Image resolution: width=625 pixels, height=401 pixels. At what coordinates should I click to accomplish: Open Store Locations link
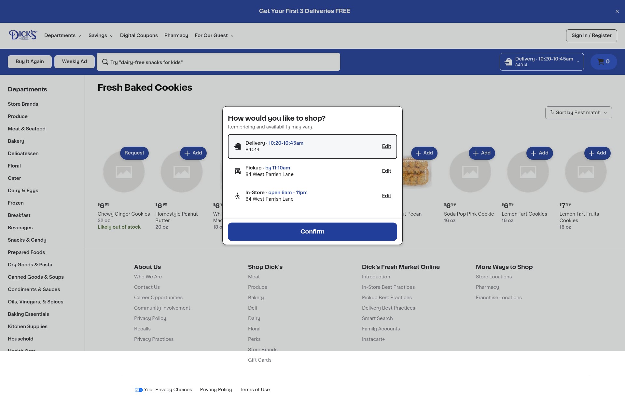[494, 277]
